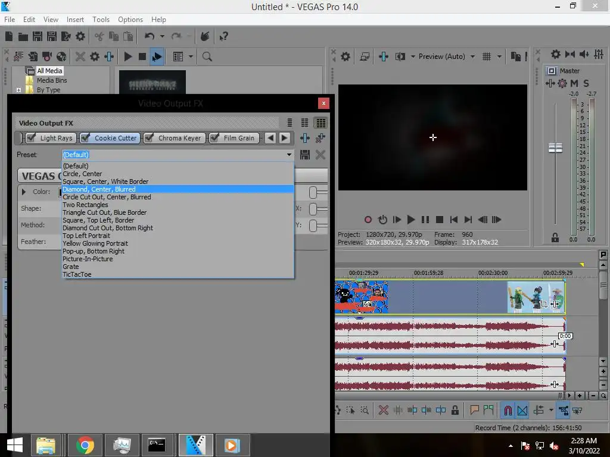610x457 pixels.
Task: Lock the Master fader channels
Action: pos(555,238)
